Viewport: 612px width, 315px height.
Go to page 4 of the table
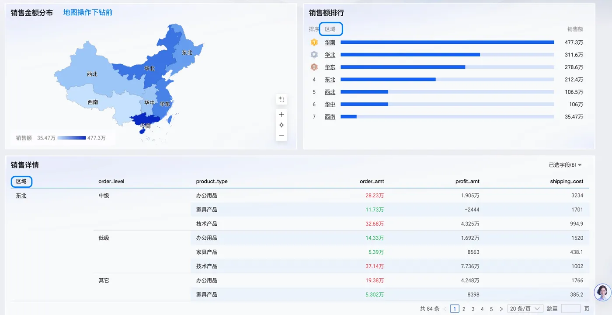coord(482,309)
